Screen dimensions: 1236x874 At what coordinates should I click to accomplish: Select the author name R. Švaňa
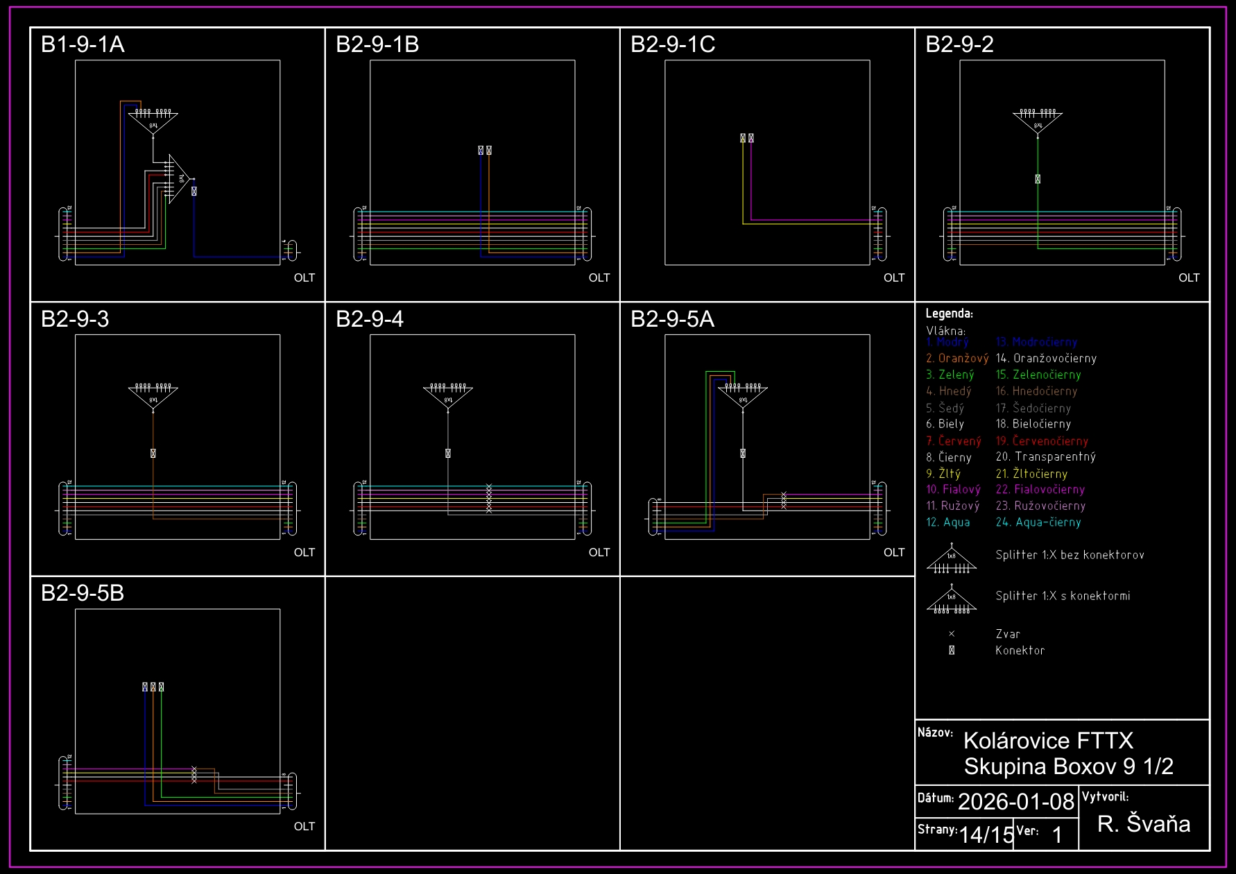click(x=1143, y=823)
